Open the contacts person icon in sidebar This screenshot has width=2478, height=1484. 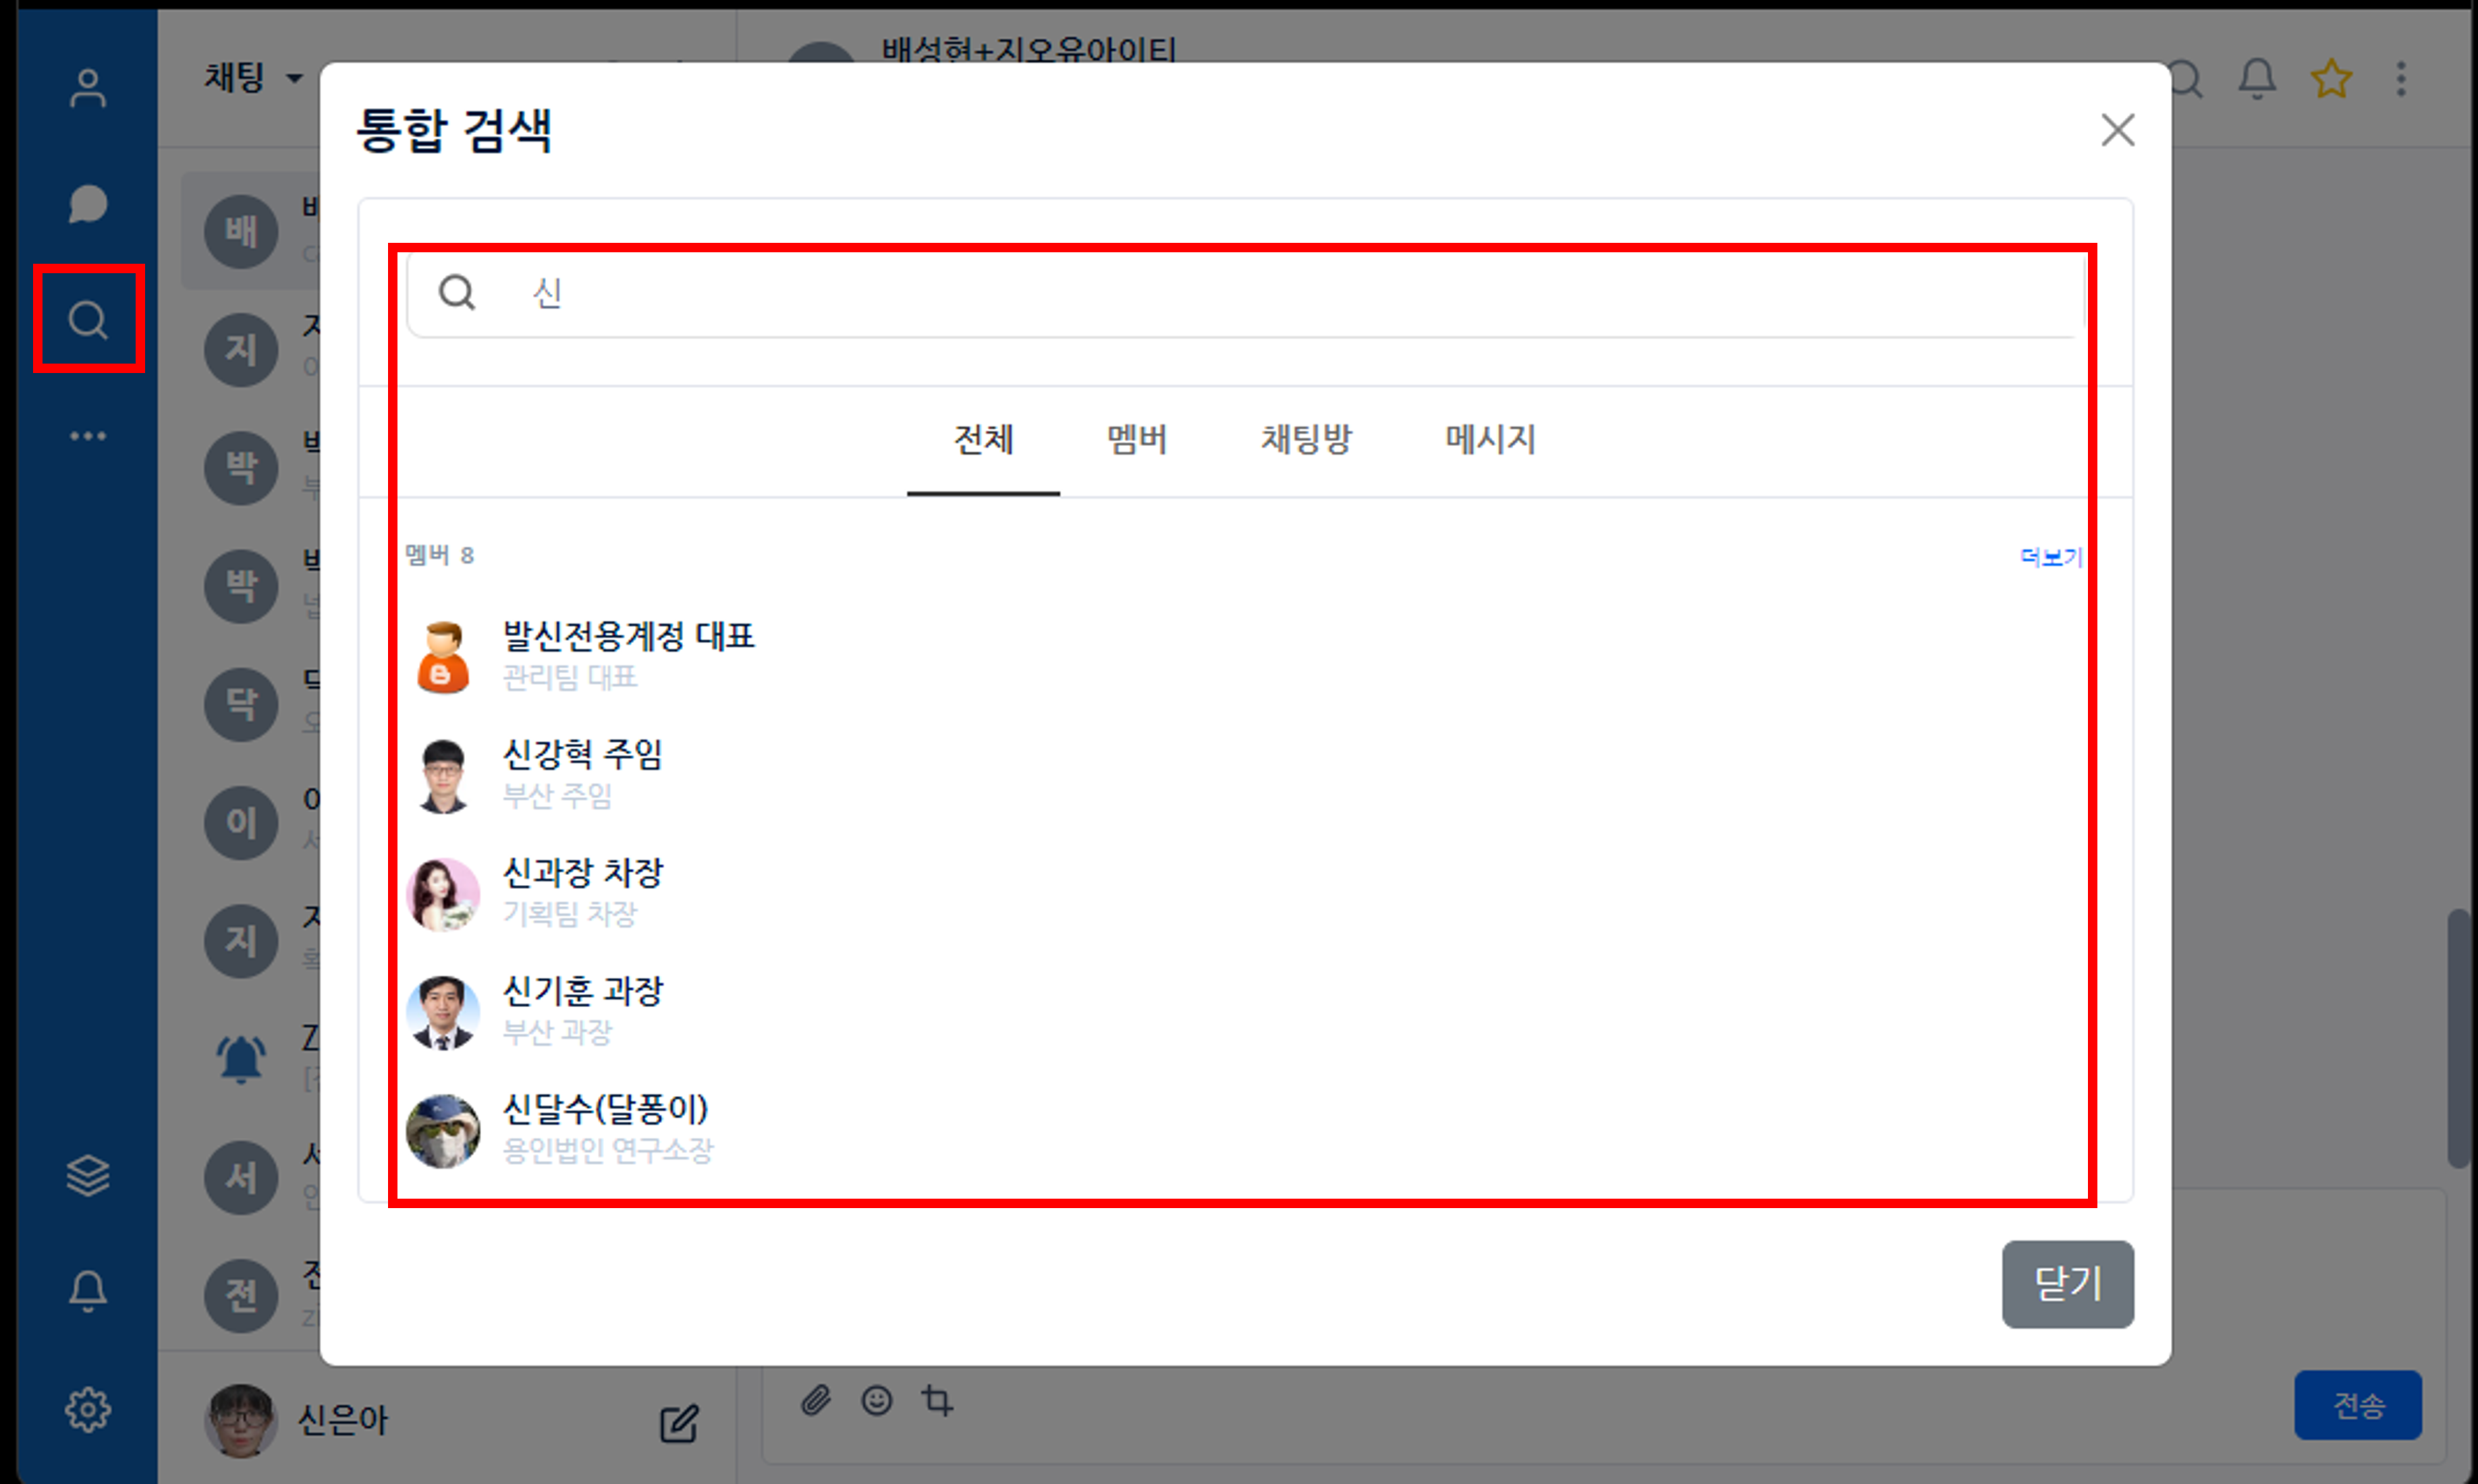[88, 89]
